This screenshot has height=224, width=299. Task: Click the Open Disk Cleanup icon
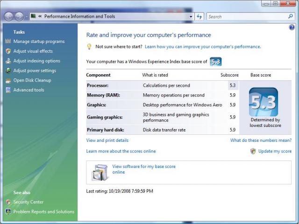8,81
